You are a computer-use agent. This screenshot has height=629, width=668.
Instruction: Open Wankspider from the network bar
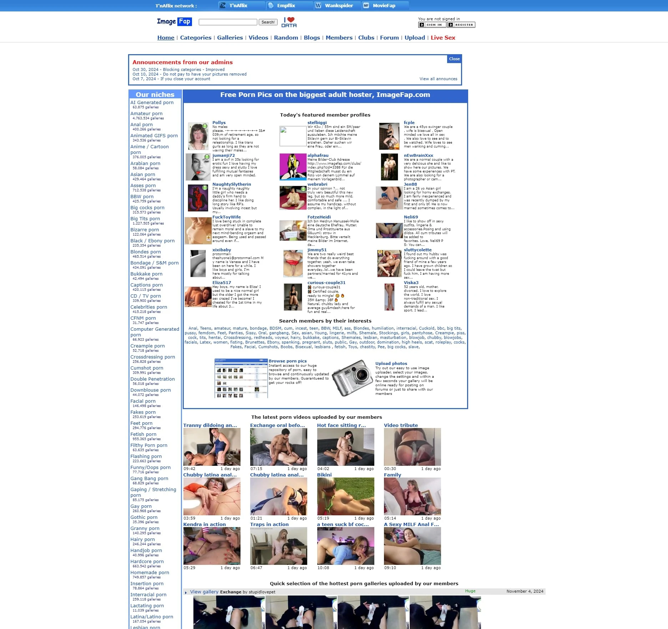(x=338, y=5)
